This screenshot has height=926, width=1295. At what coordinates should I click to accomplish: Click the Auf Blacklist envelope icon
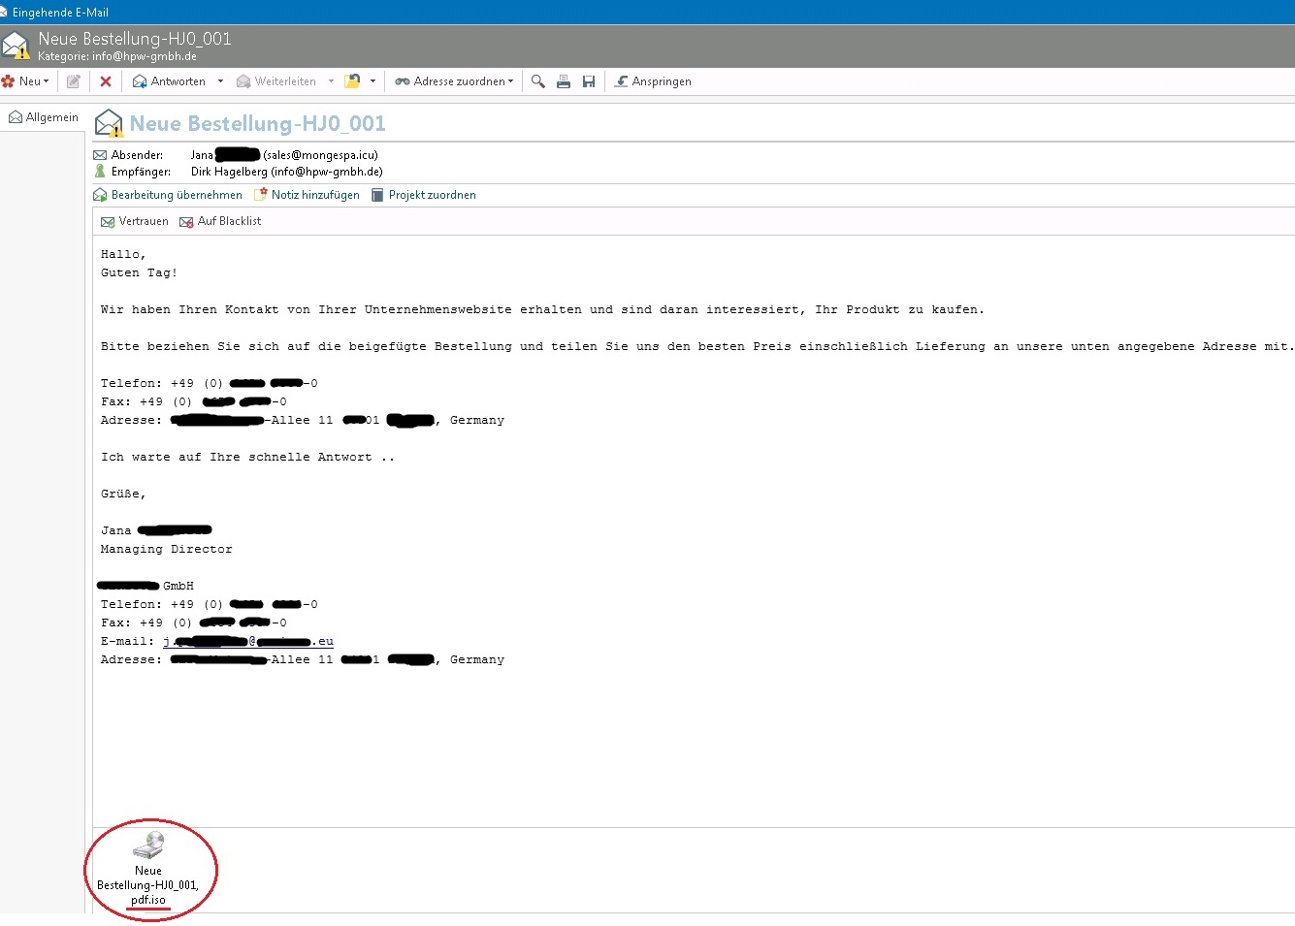click(186, 222)
